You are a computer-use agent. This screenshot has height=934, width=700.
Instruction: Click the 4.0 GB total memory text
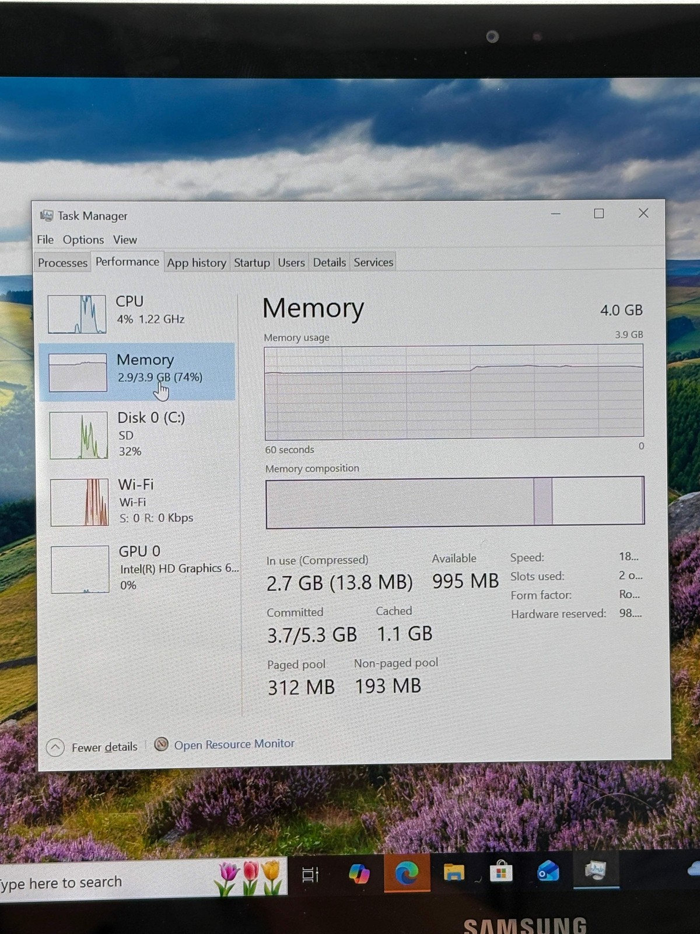pyautogui.click(x=621, y=310)
